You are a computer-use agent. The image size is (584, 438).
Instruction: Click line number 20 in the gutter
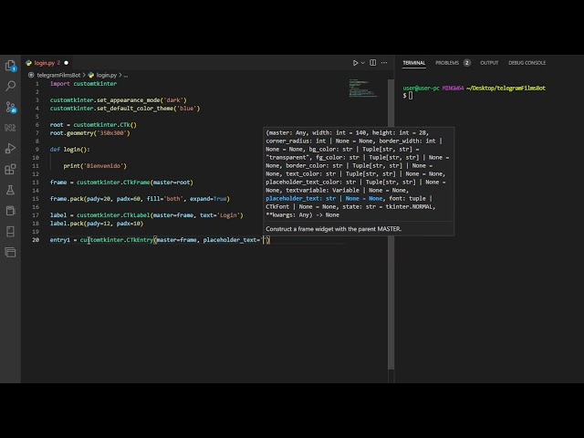pyautogui.click(x=36, y=240)
